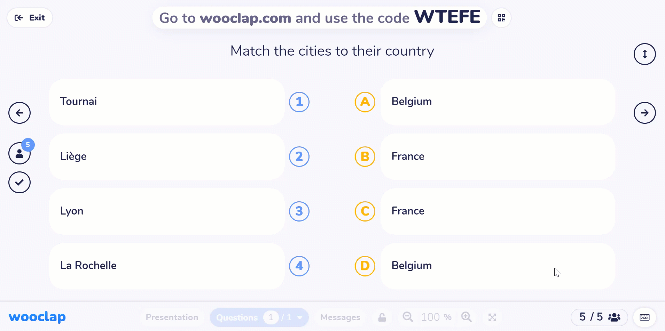Go to the next question with the right arrow
Image resolution: width=665 pixels, height=331 pixels.
[645, 113]
